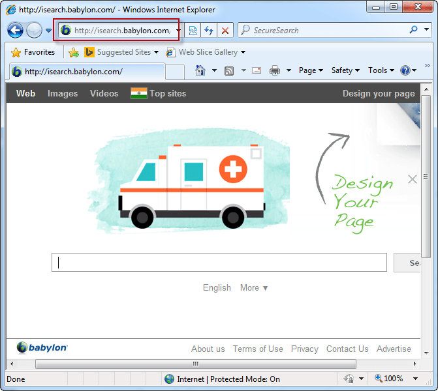Open the Page menu
Screen dimensions: 438x391
311,70
